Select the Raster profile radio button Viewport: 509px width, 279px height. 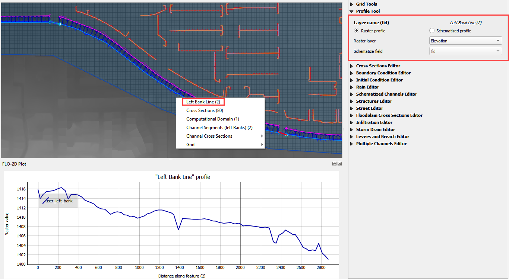pyautogui.click(x=357, y=31)
